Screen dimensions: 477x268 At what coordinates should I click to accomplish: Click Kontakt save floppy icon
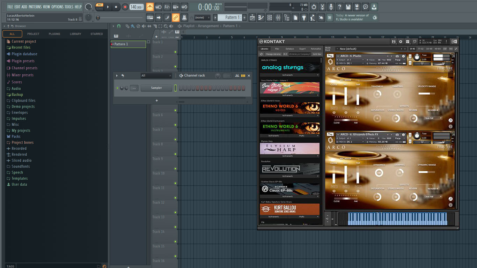[394, 42]
